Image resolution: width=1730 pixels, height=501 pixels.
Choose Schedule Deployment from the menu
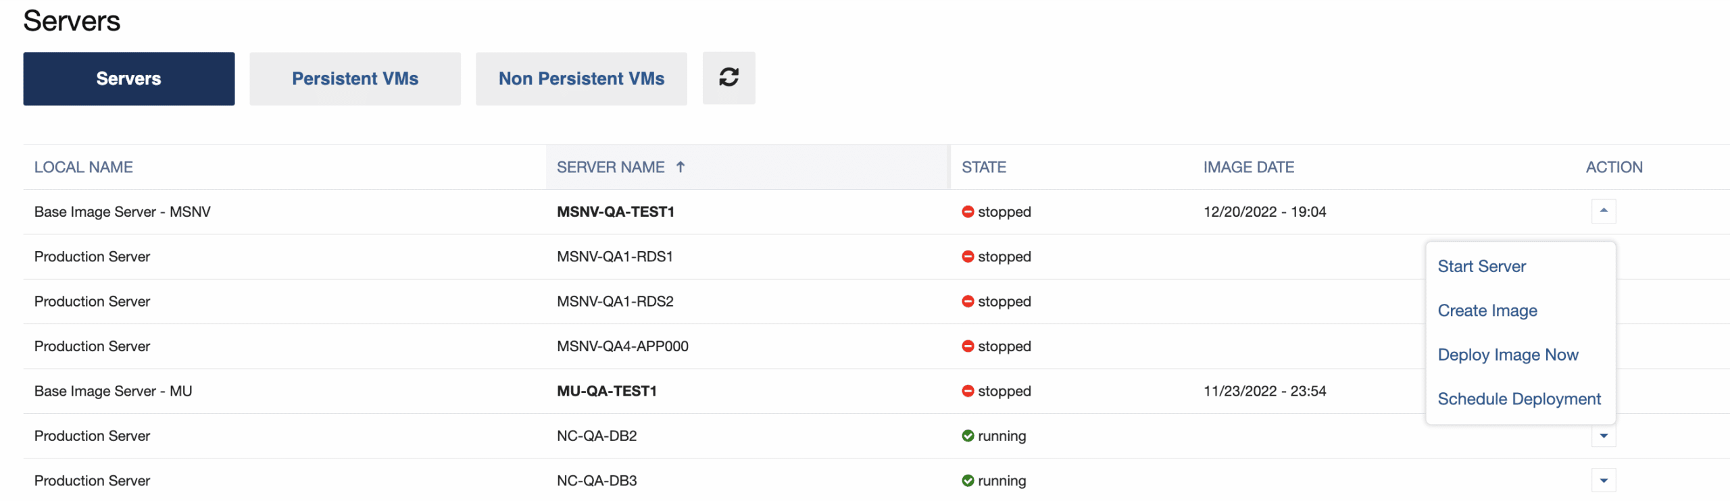click(1518, 399)
